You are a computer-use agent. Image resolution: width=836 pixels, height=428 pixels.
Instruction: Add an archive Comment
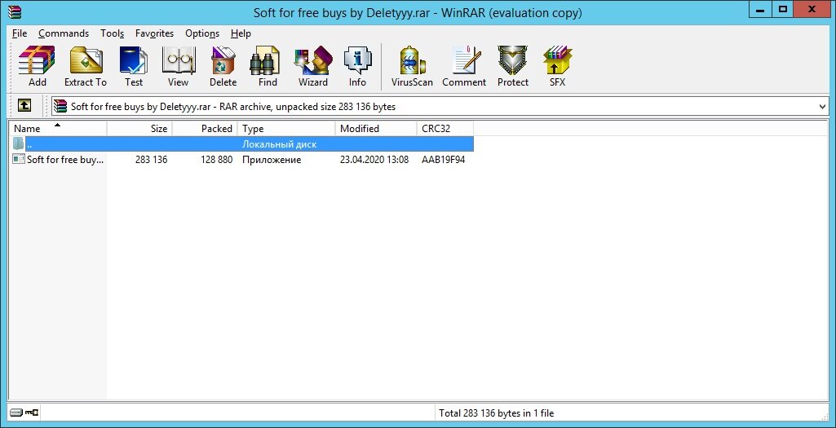tap(464, 66)
